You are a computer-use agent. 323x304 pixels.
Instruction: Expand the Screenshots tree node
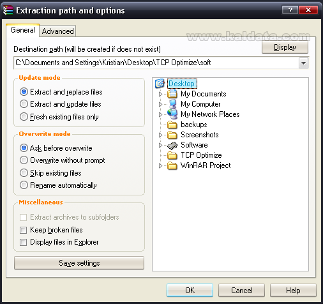click(160, 135)
